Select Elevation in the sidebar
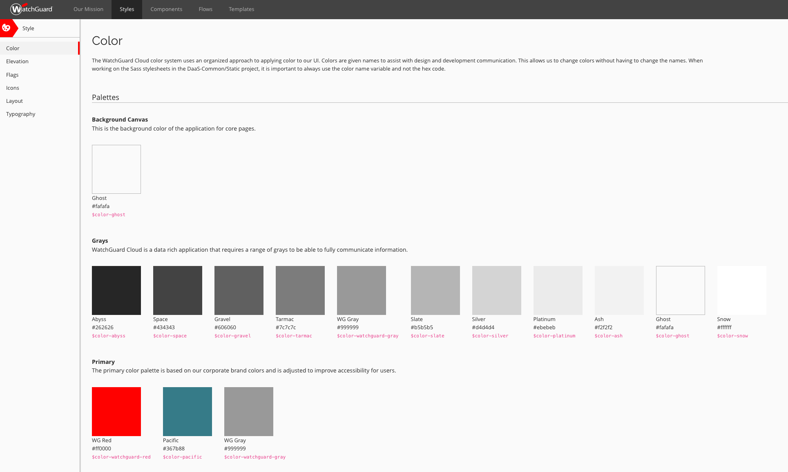The image size is (788, 472). pos(17,61)
